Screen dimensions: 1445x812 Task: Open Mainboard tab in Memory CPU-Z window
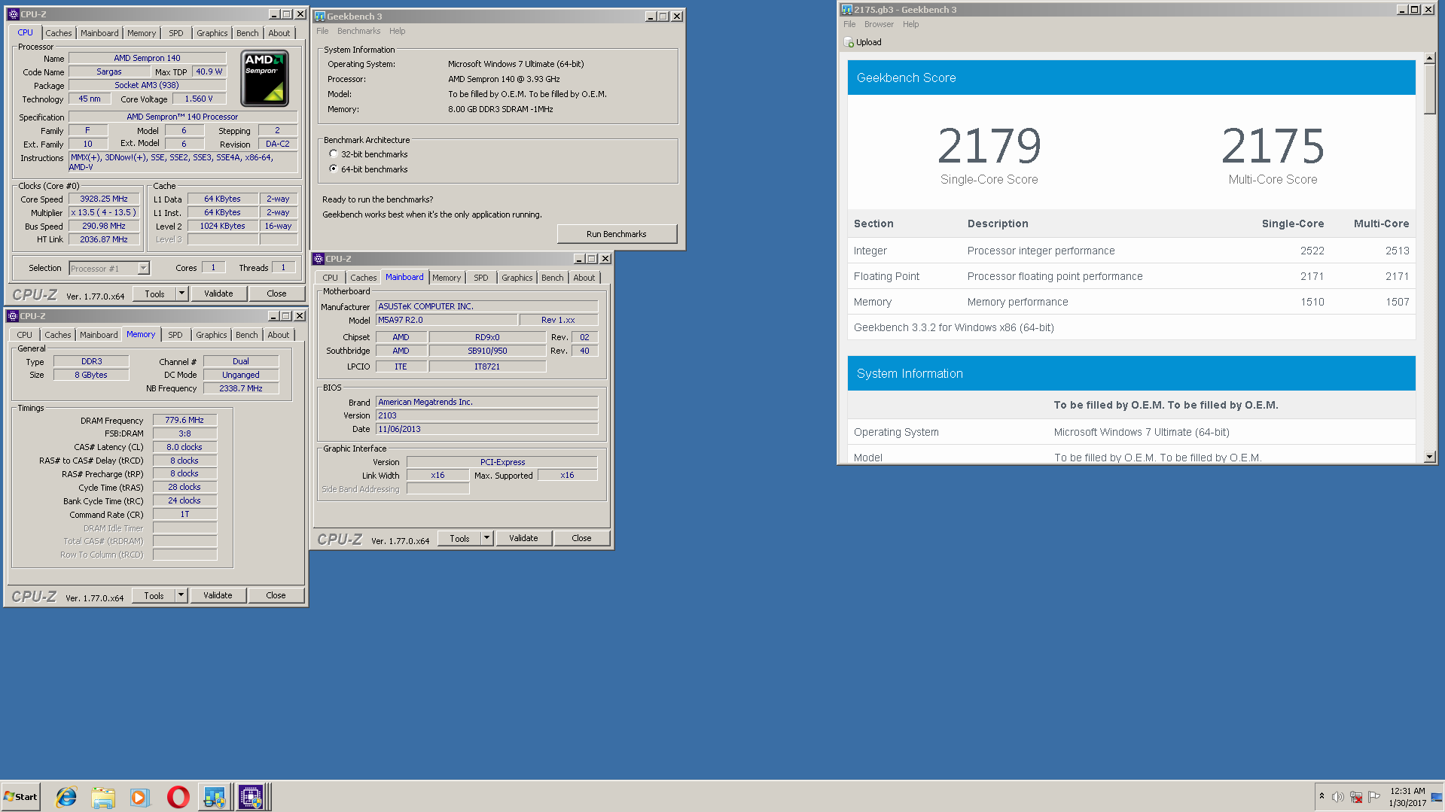pos(99,335)
